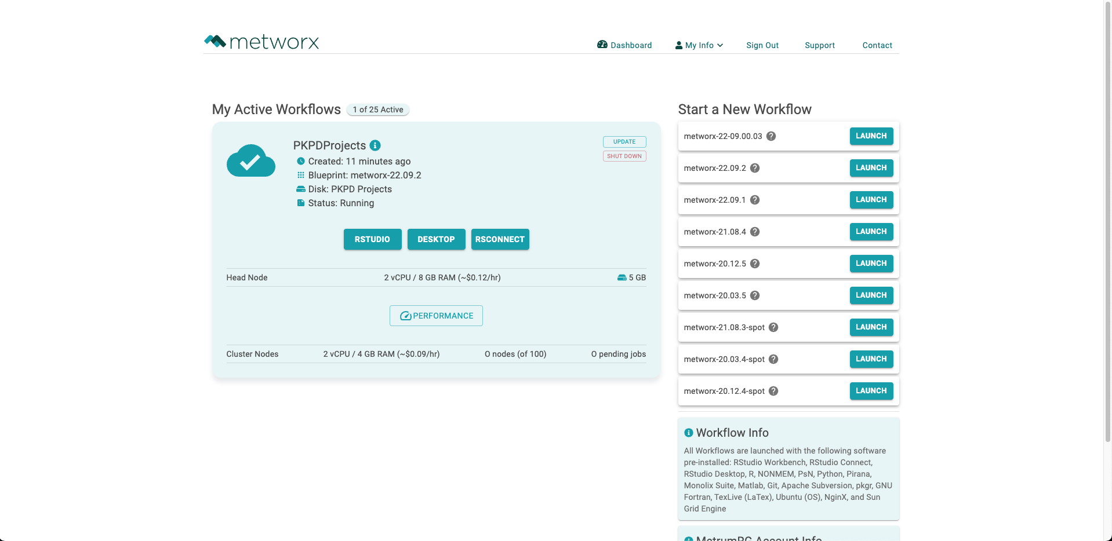1112x541 pixels.
Task: Click help icon for metworx-21.08.4
Action: (x=755, y=232)
